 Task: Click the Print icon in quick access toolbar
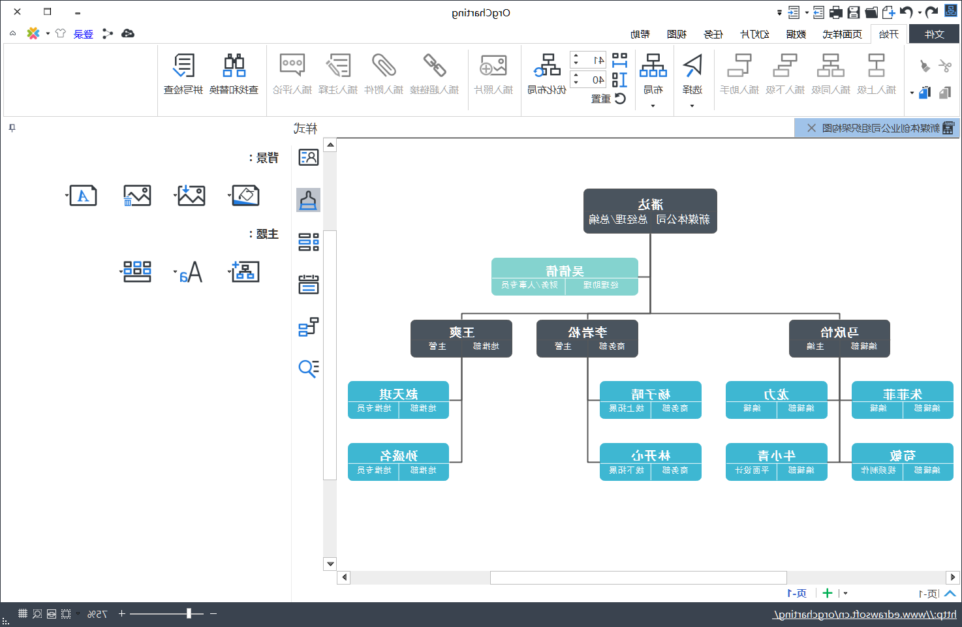pyautogui.click(x=835, y=12)
